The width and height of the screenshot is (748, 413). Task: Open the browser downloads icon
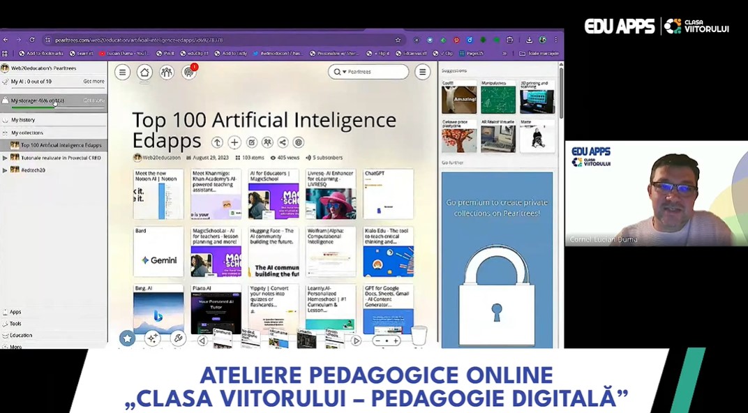529,40
